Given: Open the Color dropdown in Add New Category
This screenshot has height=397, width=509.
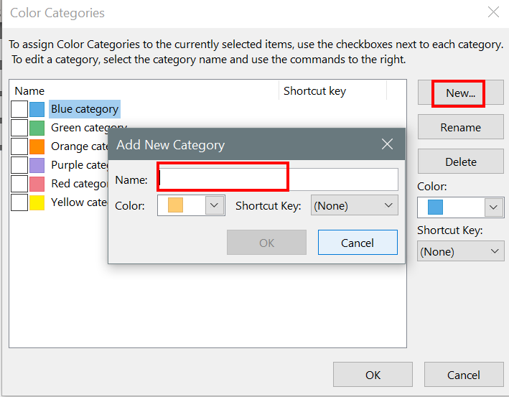Looking at the screenshot, I should pyautogui.click(x=213, y=206).
